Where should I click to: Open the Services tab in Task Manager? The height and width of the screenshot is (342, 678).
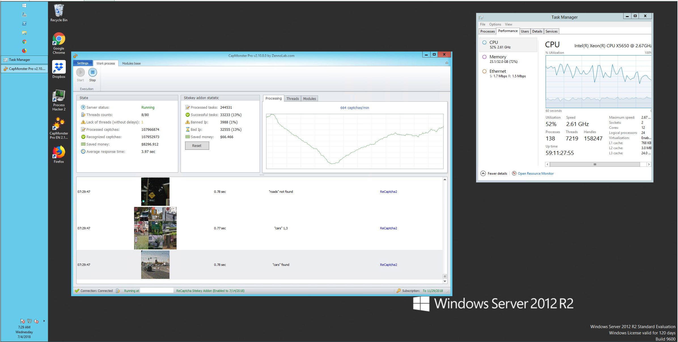551,31
